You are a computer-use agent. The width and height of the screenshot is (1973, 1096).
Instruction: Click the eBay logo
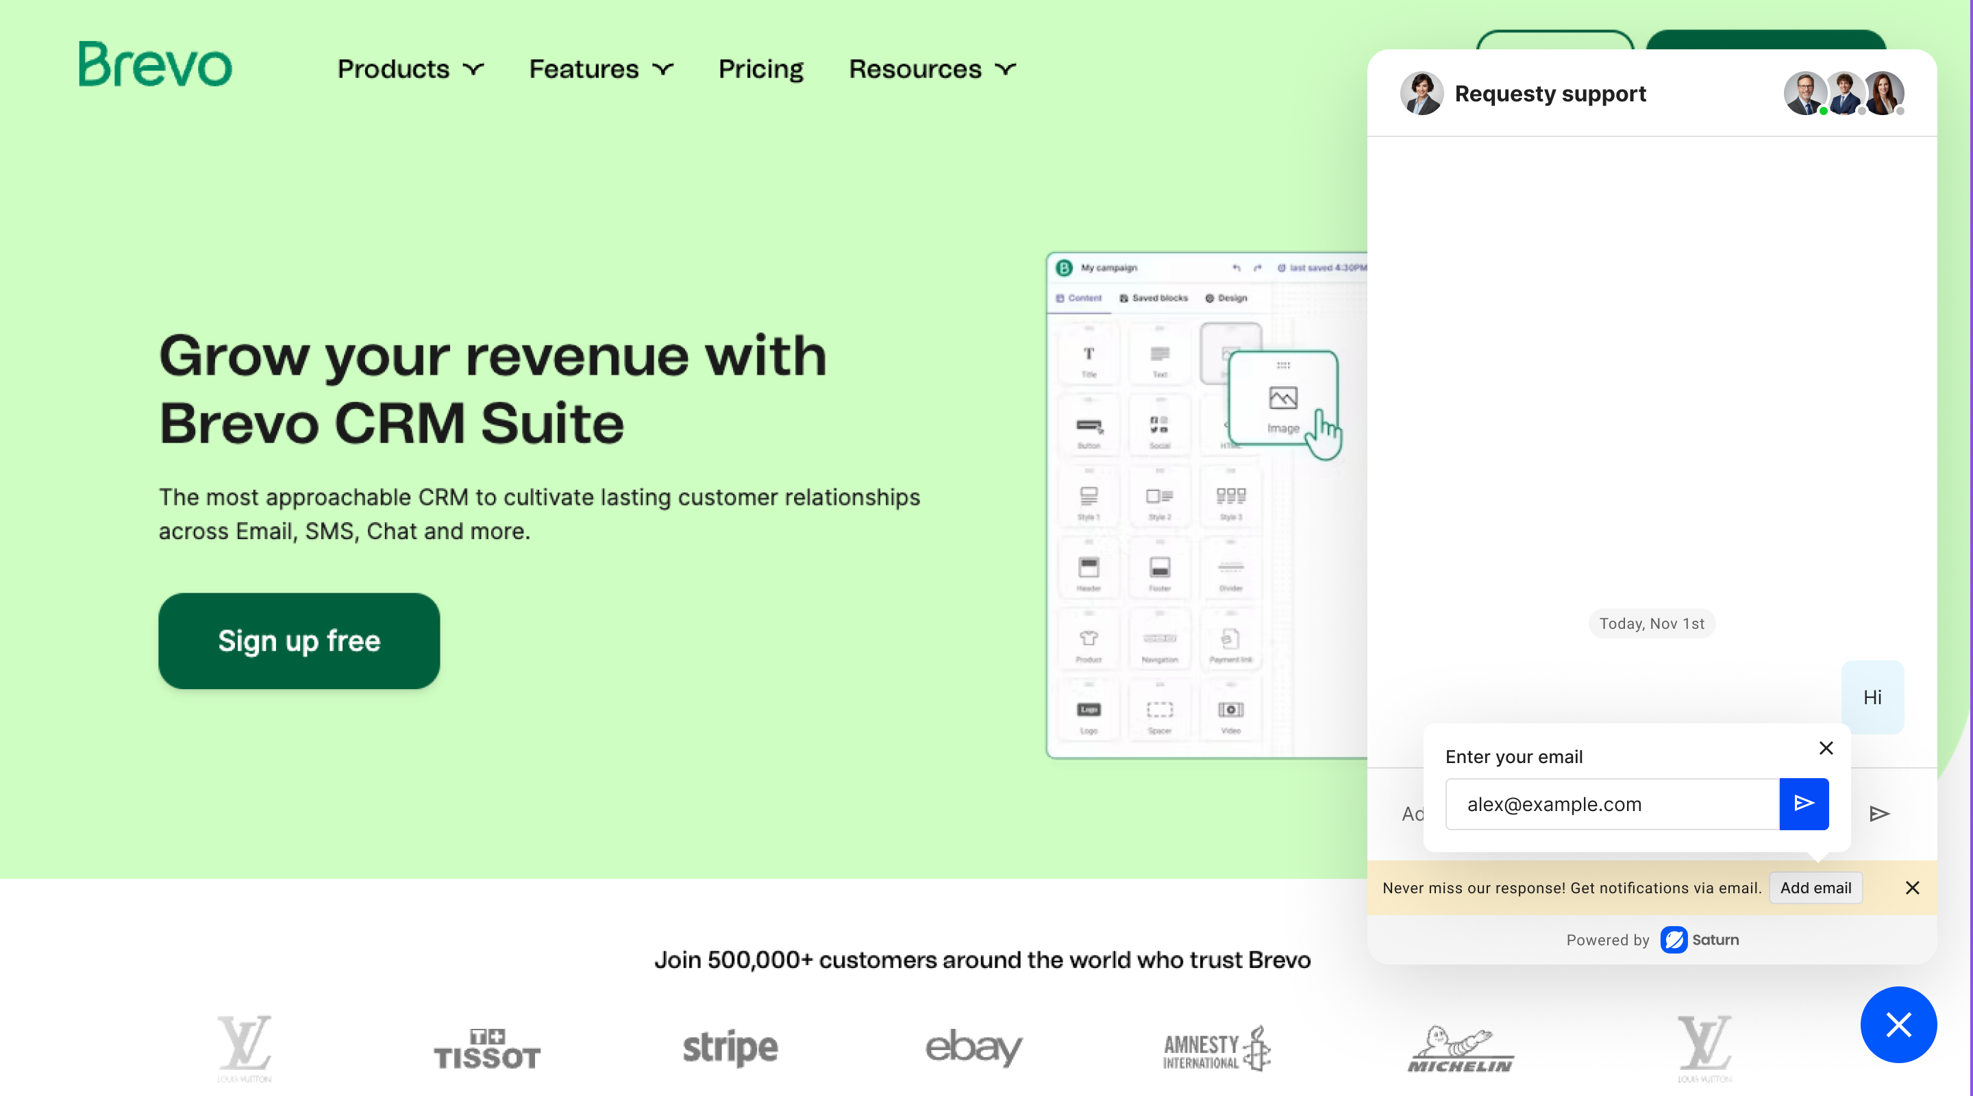[973, 1048]
